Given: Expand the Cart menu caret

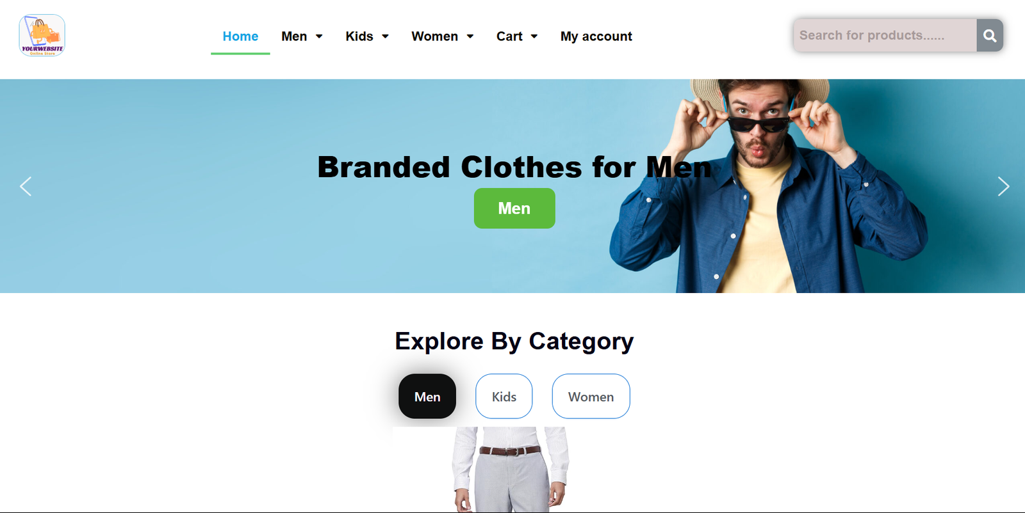Looking at the screenshot, I should tap(534, 36).
